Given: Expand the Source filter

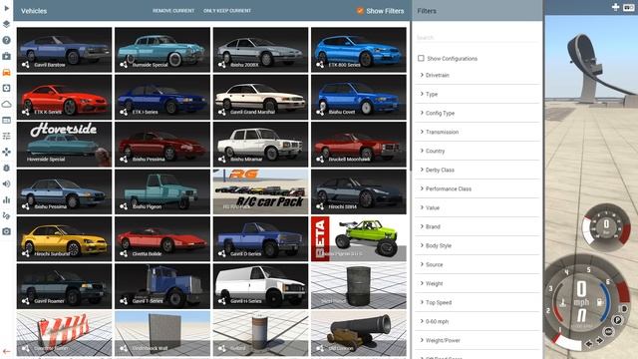Looking at the screenshot, I should click(x=478, y=264).
